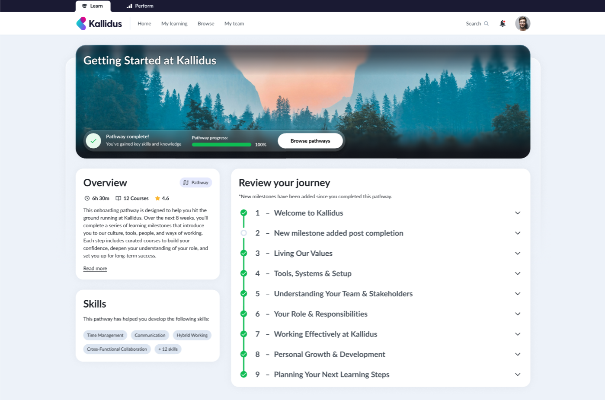Open My learning from the navigation

[174, 23]
